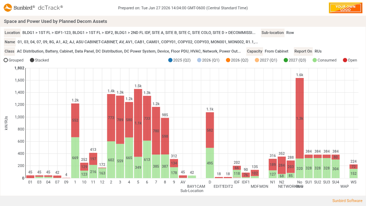Open the Report On RUs selector
The image size is (366, 206).
click(x=318, y=51)
